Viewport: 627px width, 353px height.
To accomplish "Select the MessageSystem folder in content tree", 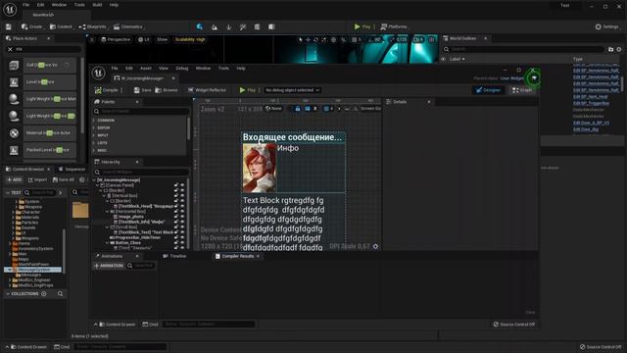I will coord(33,270).
